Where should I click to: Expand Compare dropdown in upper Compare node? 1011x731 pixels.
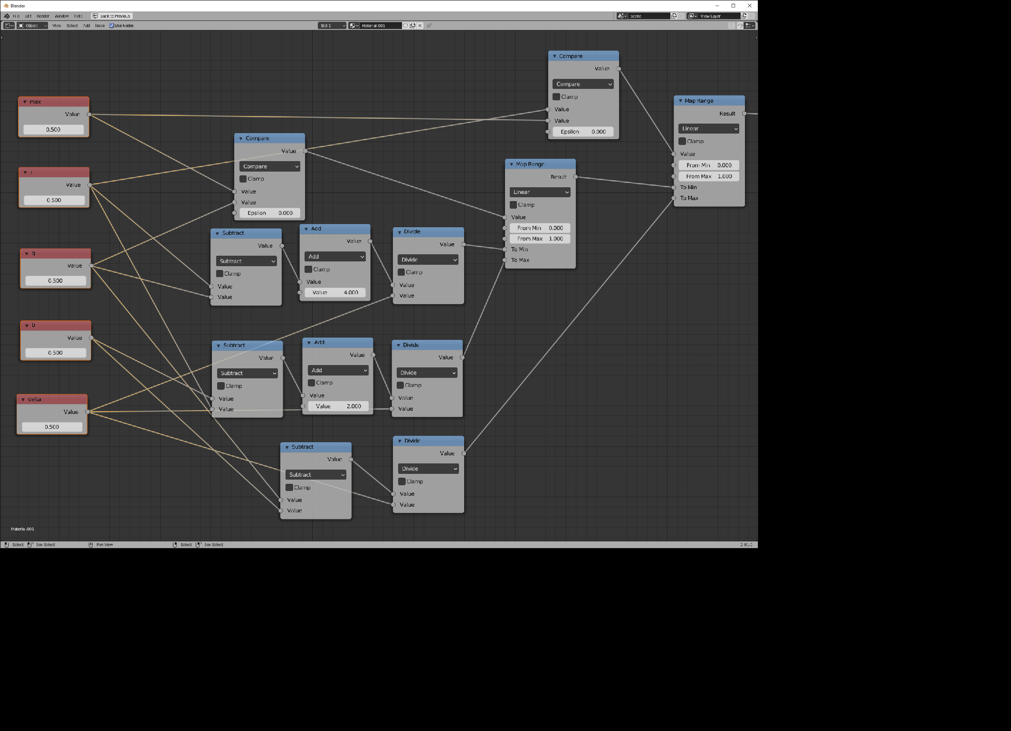(582, 84)
